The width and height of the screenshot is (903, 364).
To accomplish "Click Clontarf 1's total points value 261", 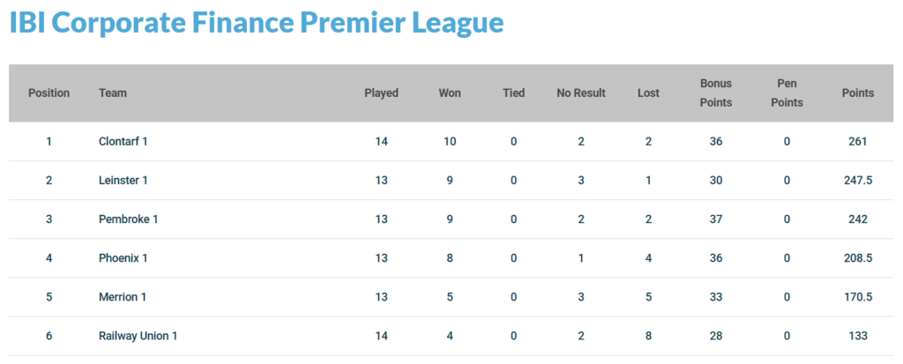I will click(x=858, y=141).
